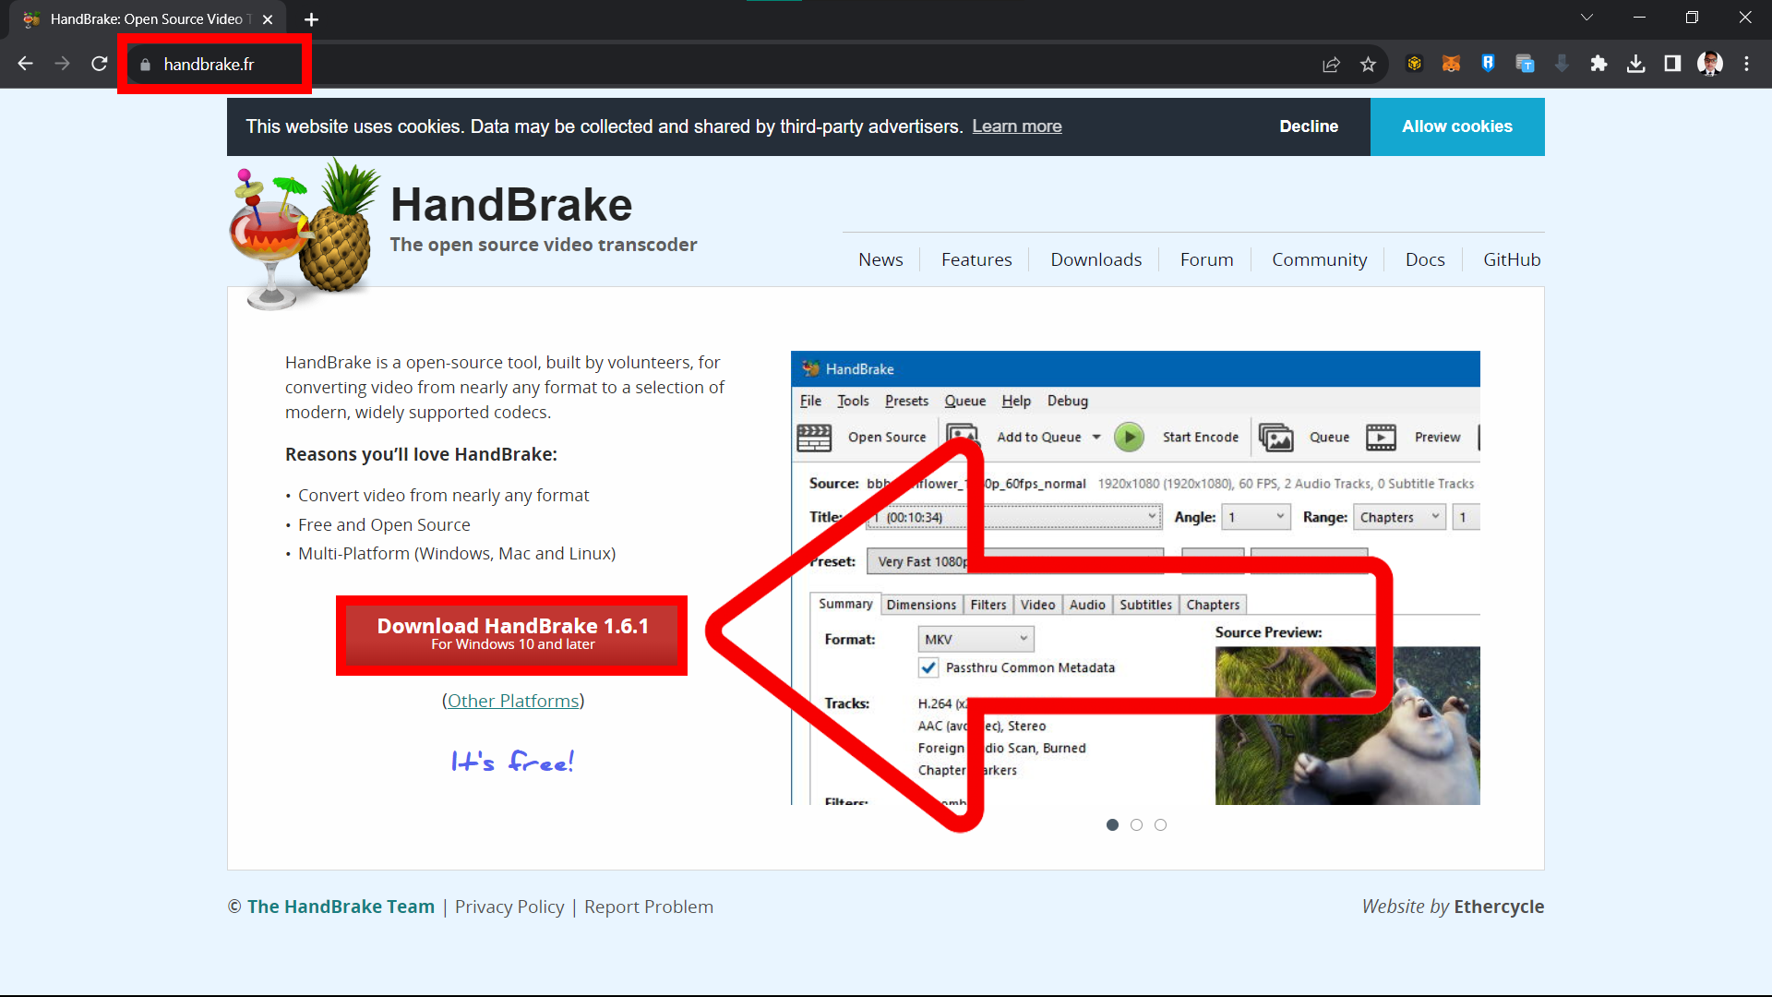Click the bookmark/favorite star icon
1772x997 pixels.
coord(1368,65)
